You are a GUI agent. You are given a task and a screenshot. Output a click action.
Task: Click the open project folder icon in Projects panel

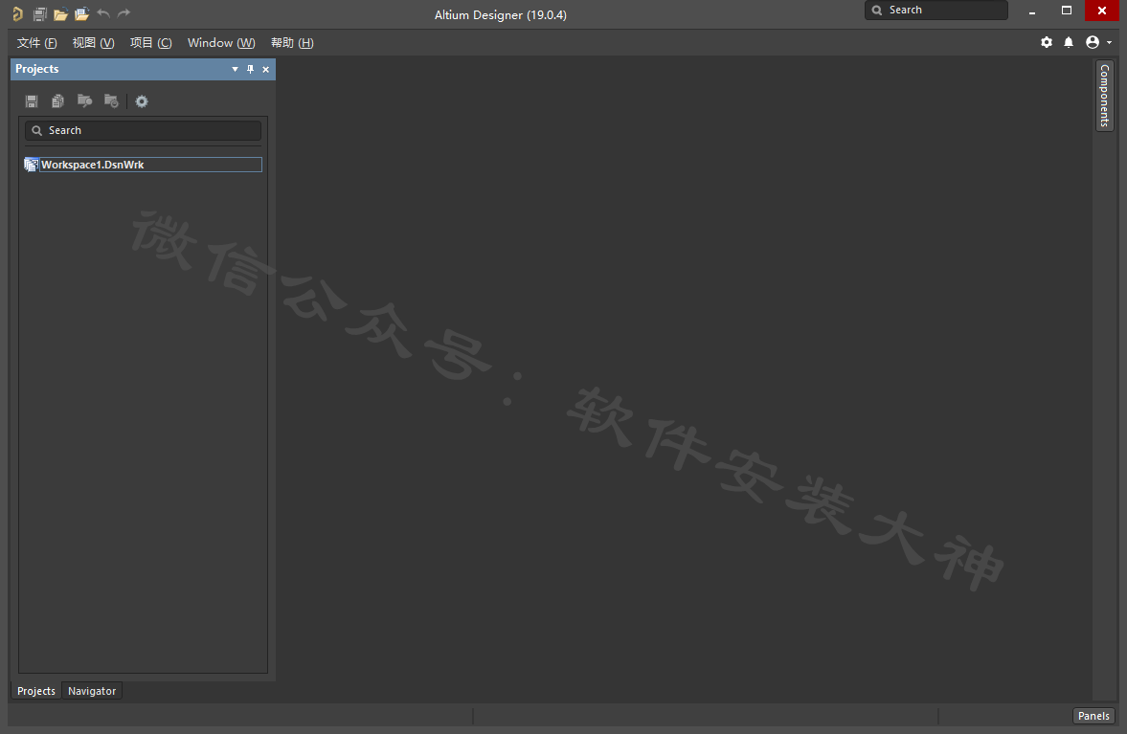tap(85, 101)
